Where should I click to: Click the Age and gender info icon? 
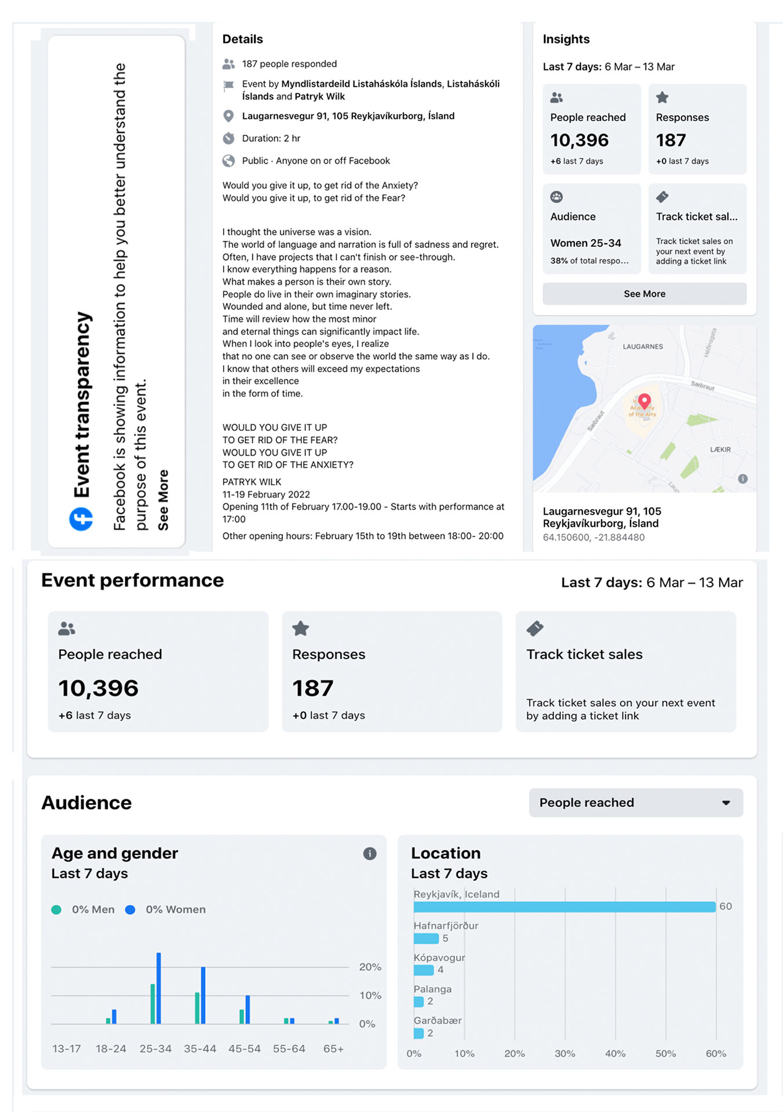[x=370, y=853]
